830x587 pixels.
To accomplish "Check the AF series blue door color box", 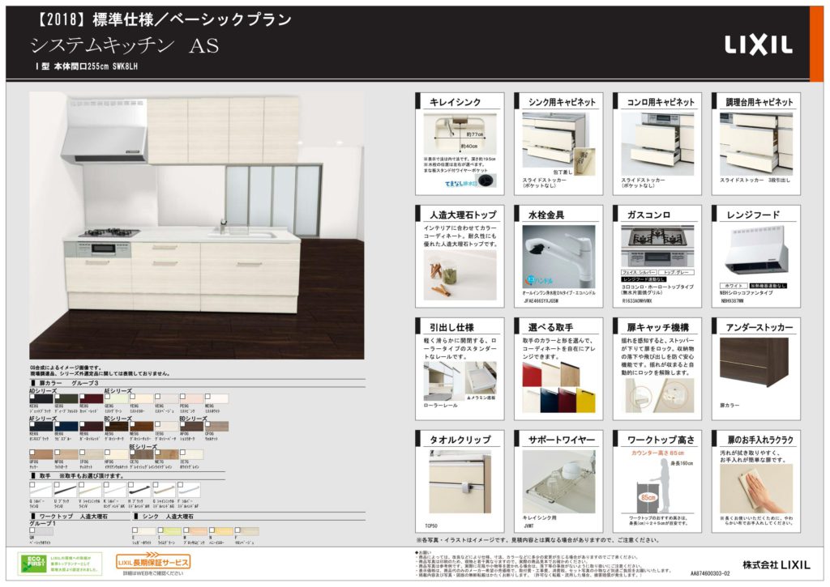I will tap(57, 424).
